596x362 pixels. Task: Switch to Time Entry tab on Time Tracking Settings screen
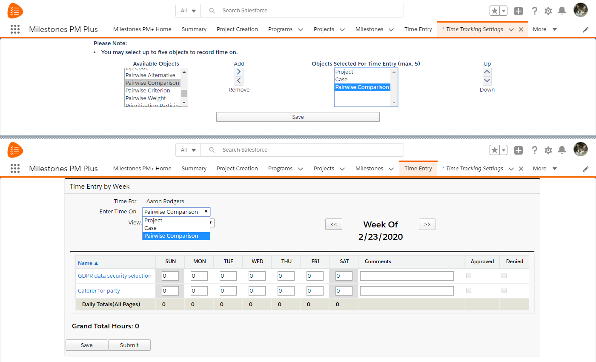(x=418, y=29)
